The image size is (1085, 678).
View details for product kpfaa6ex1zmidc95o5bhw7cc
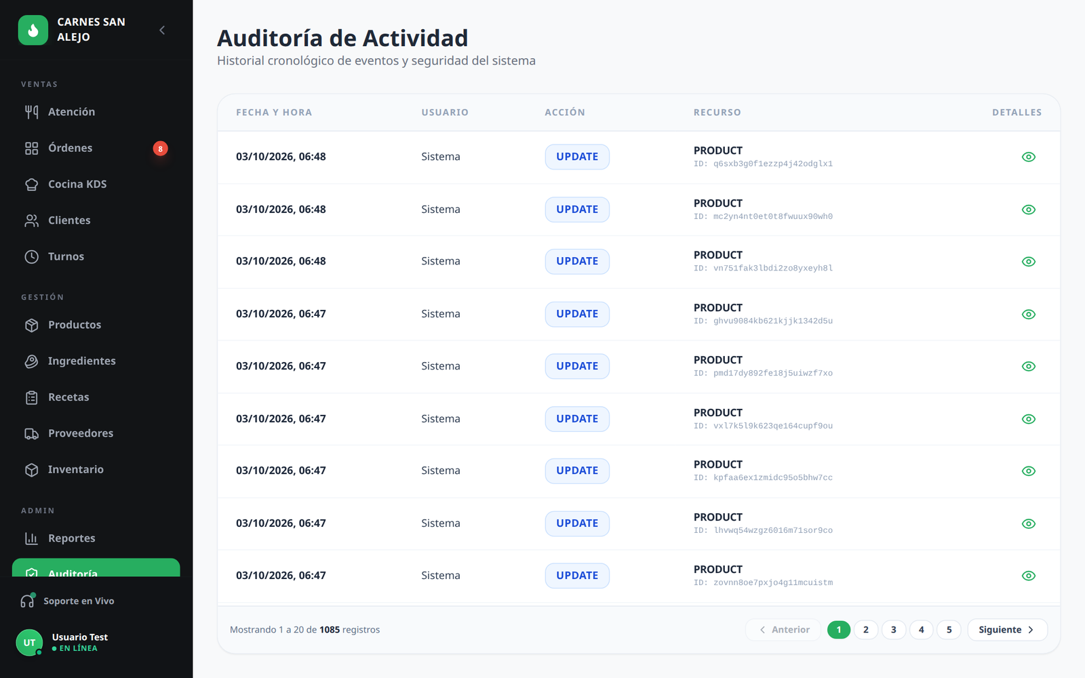tap(1029, 471)
